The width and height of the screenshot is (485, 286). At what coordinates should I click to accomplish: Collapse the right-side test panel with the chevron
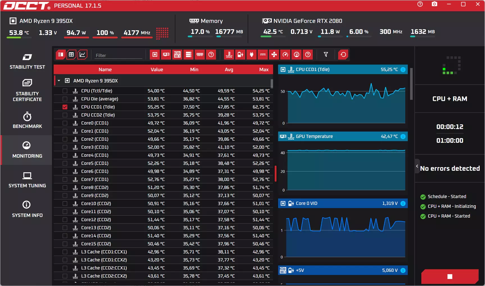coord(417,166)
